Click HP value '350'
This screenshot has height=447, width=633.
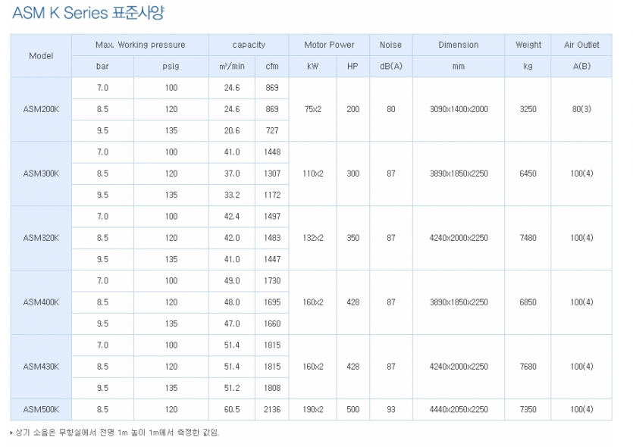(x=353, y=238)
